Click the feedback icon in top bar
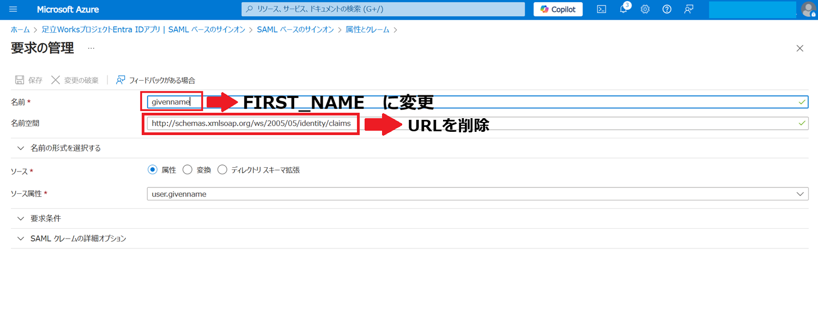This screenshot has width=818, height=311. [689, 9]
